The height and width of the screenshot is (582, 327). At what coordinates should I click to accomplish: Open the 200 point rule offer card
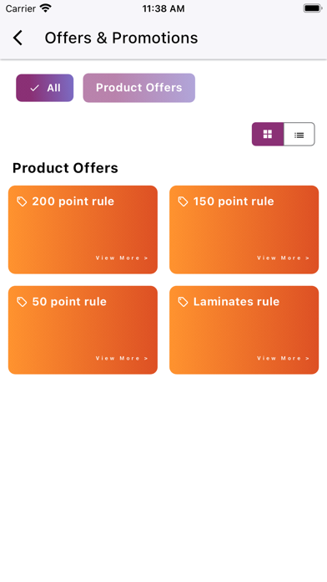(x=83, y=230)
